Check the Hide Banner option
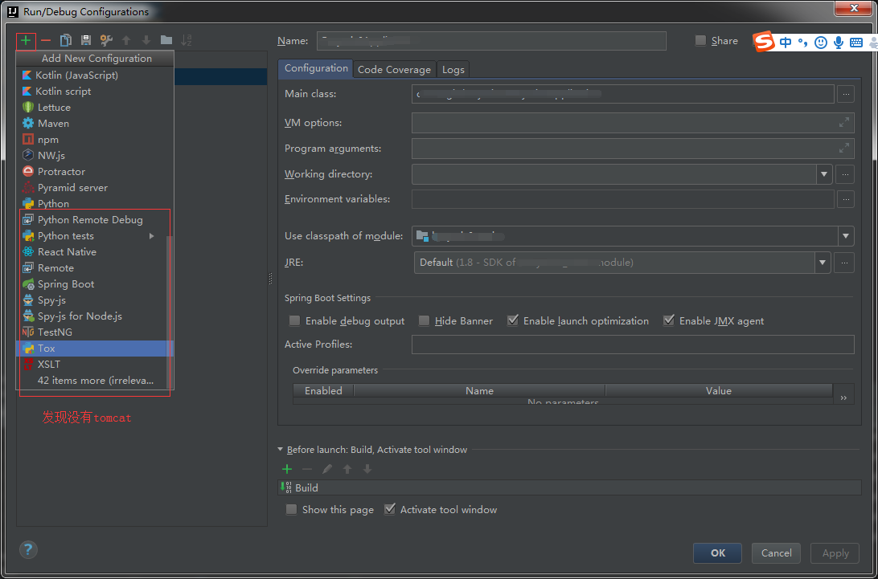 424,320
